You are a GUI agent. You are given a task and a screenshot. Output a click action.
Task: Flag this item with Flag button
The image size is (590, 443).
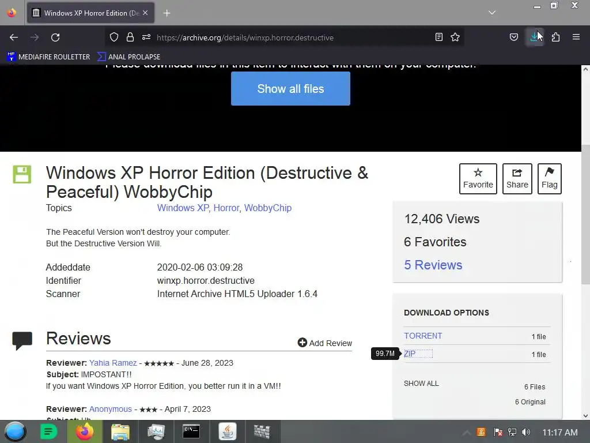point(549,179)
